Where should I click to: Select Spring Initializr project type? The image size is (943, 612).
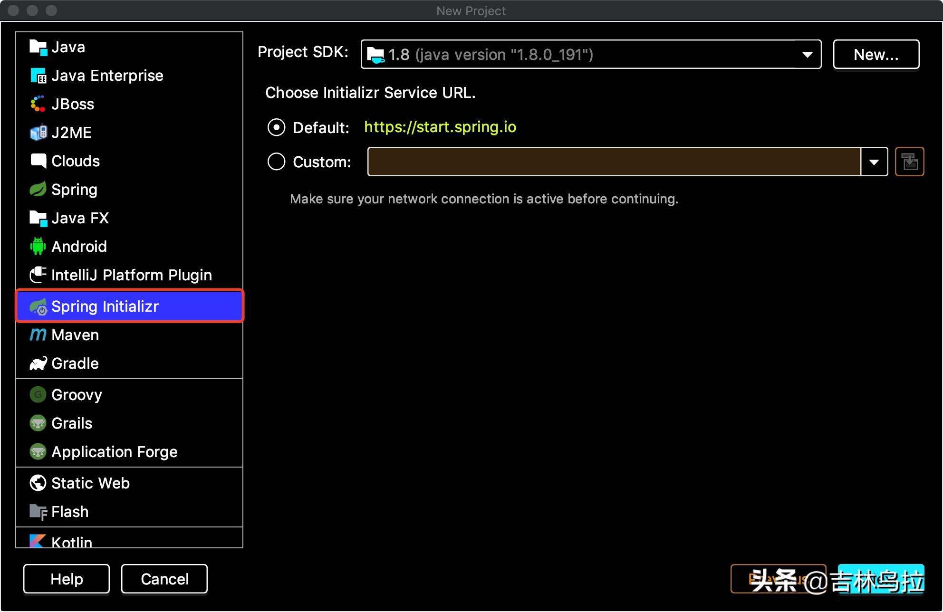[129, 306]
